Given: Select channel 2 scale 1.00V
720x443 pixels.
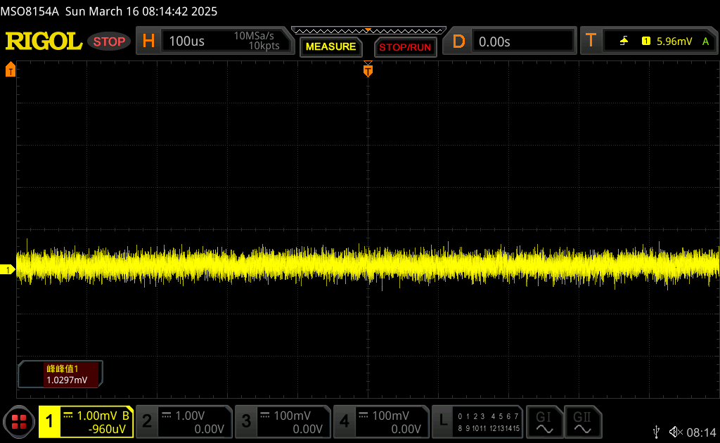Looking at the screenshot, I should 190,416.
